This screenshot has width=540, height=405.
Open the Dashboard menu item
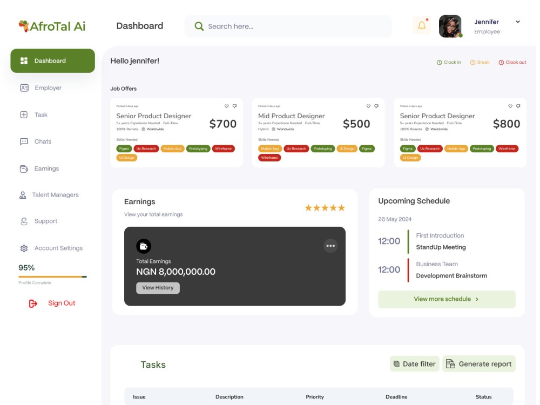point(53,60)
